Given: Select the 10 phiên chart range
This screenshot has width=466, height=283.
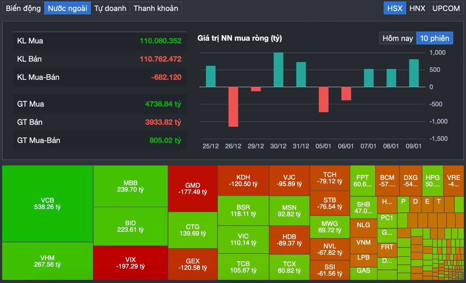Looking at the screenshot, I should 435,38.
